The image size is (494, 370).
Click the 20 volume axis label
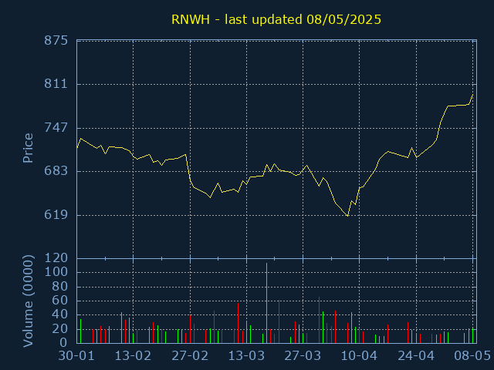pos(60,329)
